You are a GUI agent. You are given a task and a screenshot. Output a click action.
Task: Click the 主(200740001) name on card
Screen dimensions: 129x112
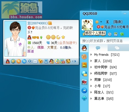click(38, 23)
